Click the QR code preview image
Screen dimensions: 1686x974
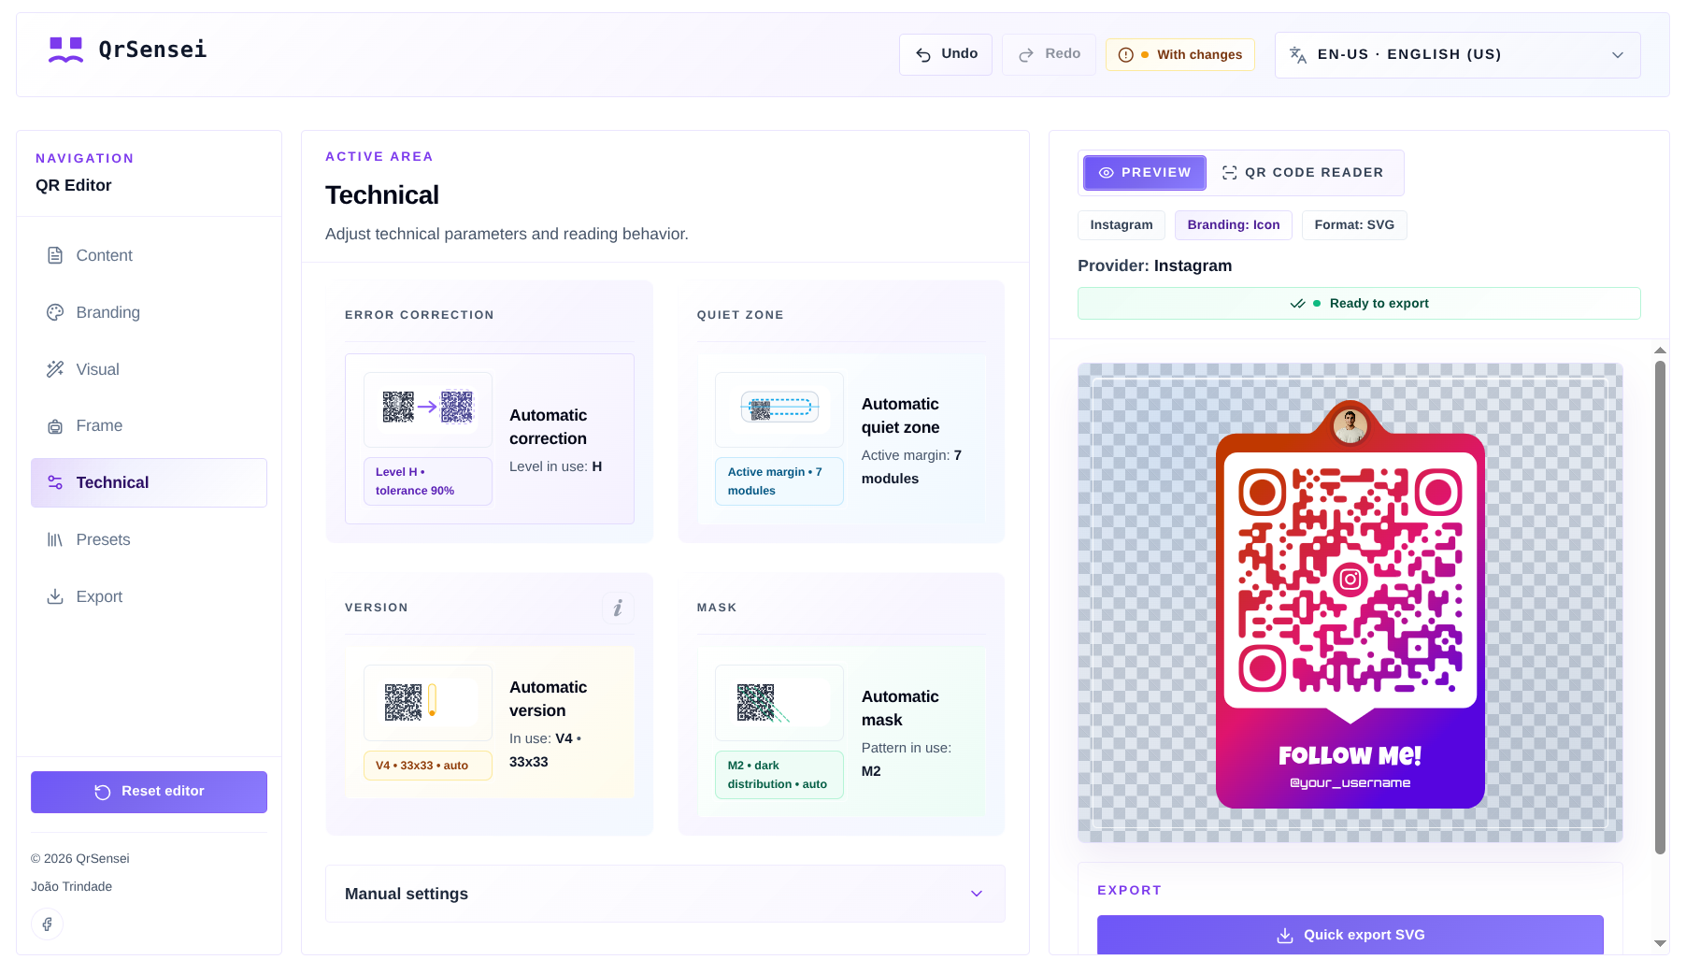pos(1350,603)
